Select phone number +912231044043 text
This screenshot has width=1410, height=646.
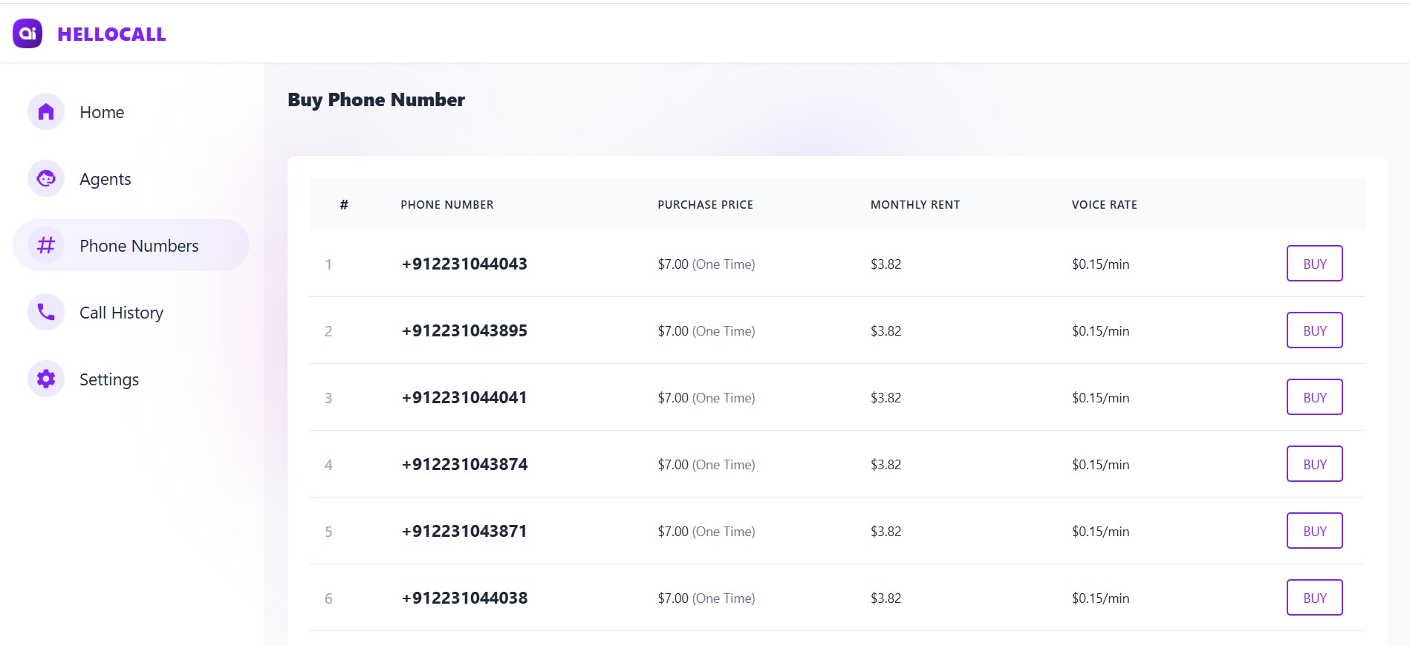coord(464,264)
